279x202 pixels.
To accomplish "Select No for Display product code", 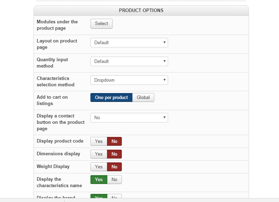I will 114,142.
